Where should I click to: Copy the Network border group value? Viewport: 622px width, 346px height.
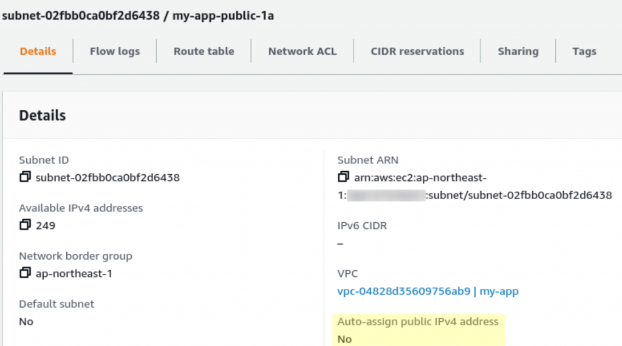25,273
